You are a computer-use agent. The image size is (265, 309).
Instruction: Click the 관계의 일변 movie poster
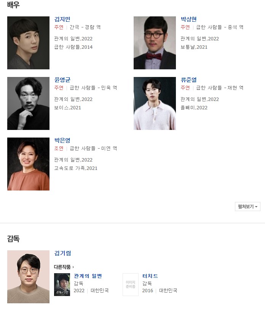point(62,285)
